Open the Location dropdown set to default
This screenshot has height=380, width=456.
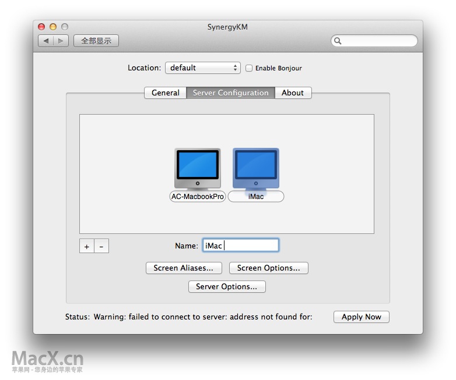pyautogui.click(x=203, y=68)
